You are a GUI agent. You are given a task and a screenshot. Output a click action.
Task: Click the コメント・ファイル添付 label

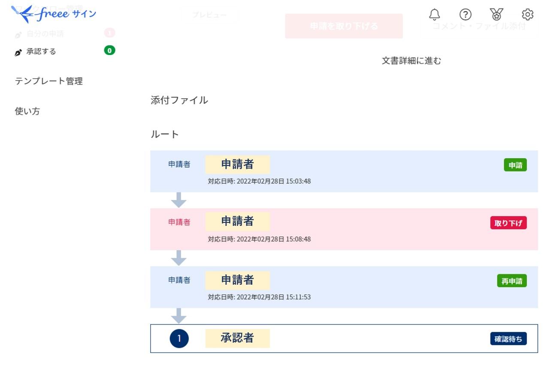(x=479, y=26)
